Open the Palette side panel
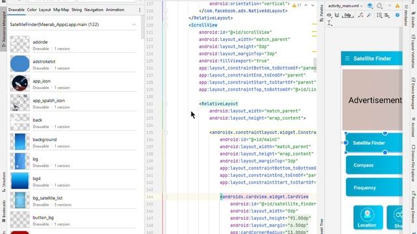The image size is (417, 234). [321, 13]
